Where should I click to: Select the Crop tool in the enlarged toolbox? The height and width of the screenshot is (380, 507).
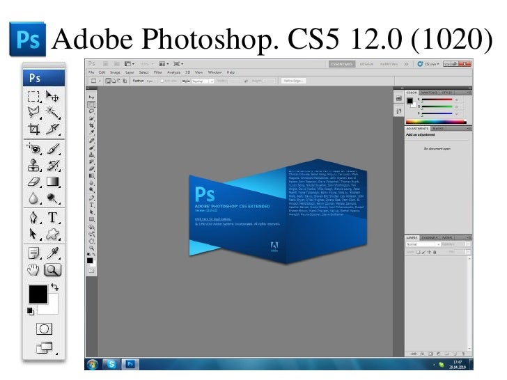tap(33, 129)
